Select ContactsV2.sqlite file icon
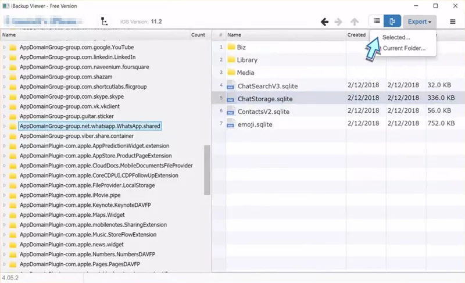This screenshot has width=465, height=283. click(x=231, y=111)
